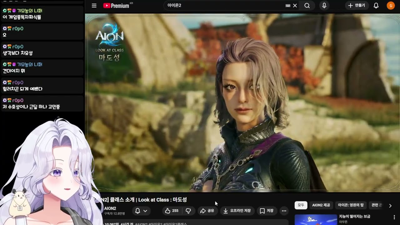Select the AION2 제공 filter chip
Image resolution: width=400 pixels, height=225 pixels.
[x=321, y=205]
